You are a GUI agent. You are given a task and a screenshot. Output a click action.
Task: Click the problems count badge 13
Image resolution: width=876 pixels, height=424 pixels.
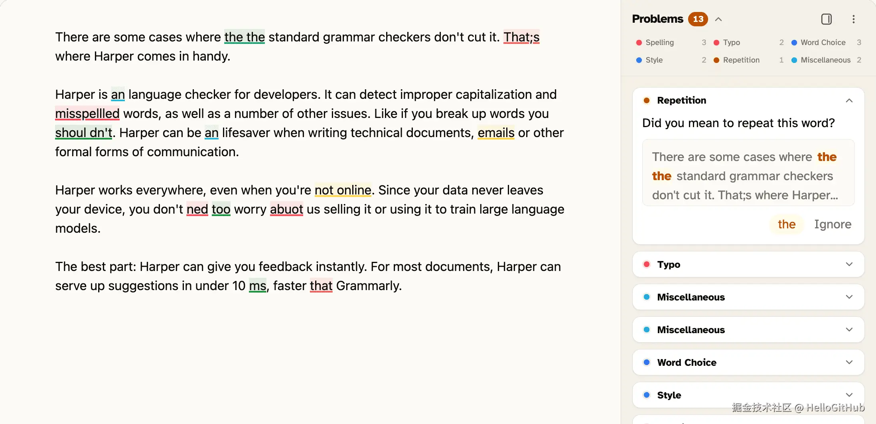pos(698,19)
